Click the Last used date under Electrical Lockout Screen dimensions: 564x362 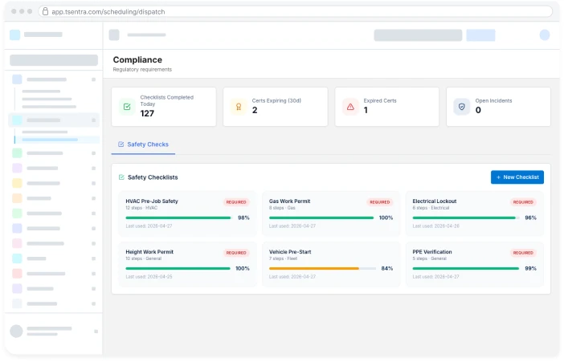(x=436, y=226)
